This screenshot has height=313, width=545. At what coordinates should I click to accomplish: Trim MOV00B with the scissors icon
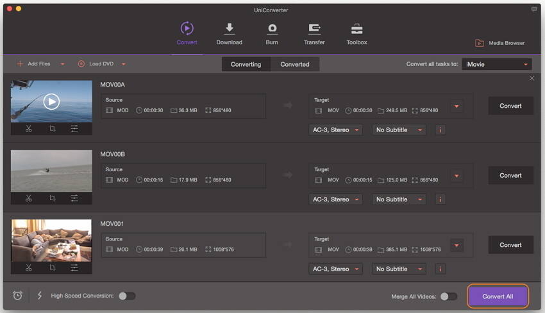click(28, 198)
